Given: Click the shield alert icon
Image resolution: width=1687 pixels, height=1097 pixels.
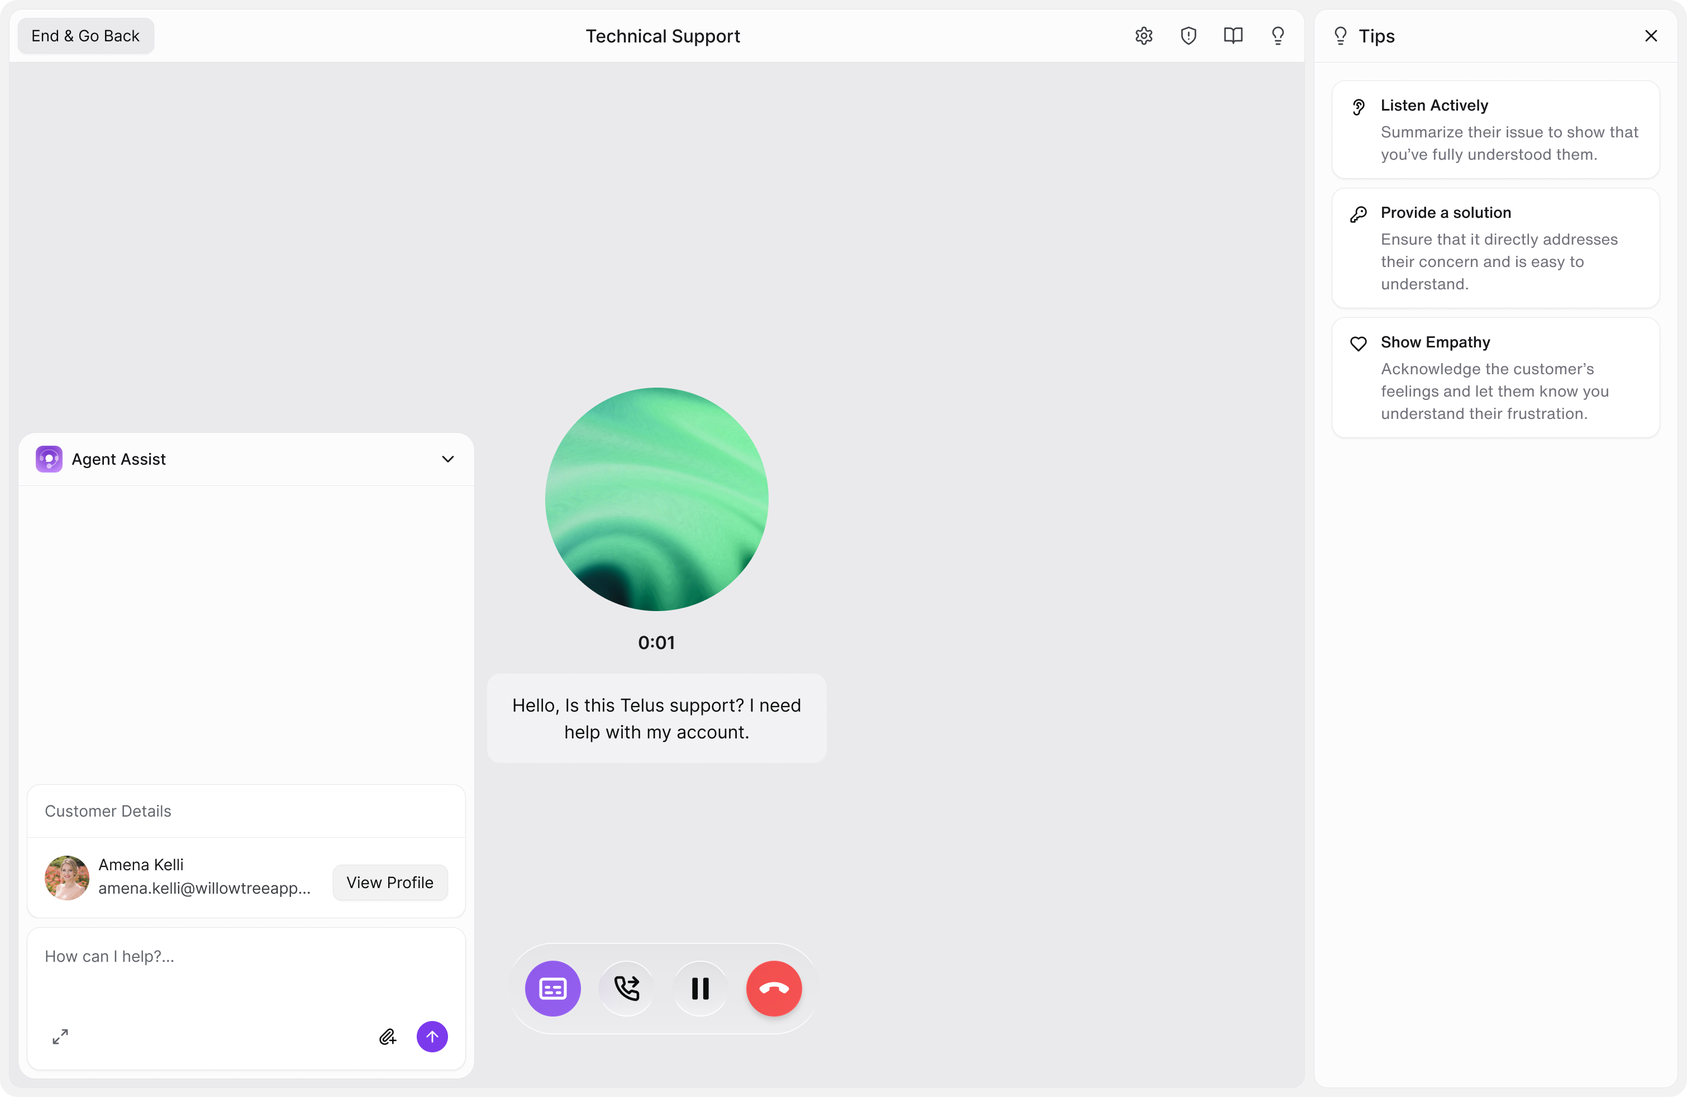Looking at the screenshot, I should click(x=1188, y=35).
